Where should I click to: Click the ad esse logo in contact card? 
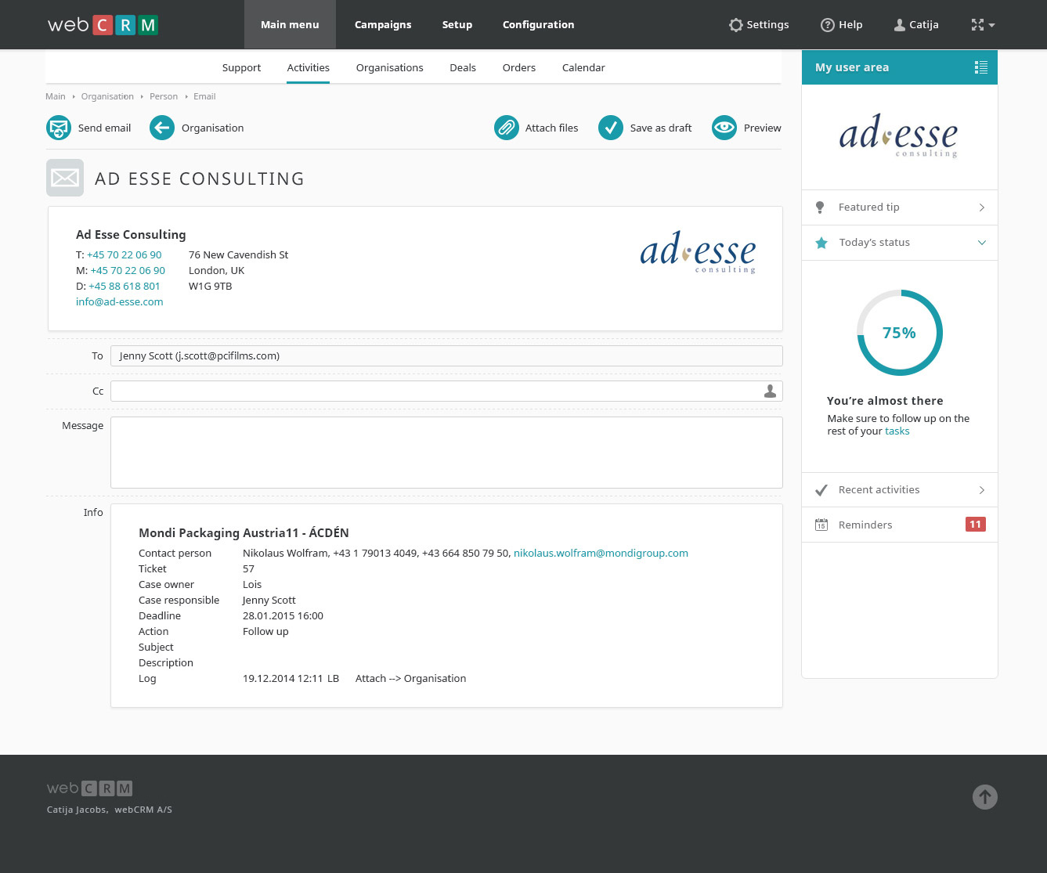pyautogui.click(x=698, y=252)
